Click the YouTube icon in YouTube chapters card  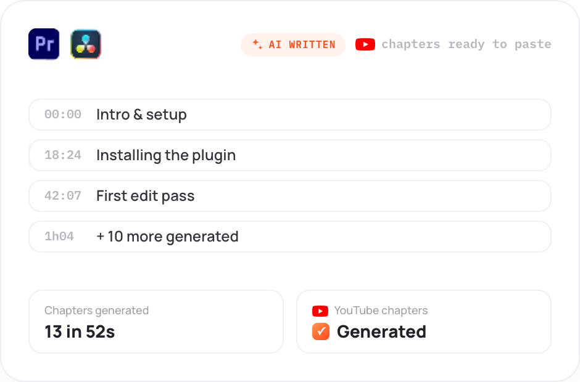320,311
